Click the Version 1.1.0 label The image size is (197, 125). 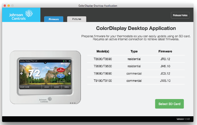[x=183, y=119]
